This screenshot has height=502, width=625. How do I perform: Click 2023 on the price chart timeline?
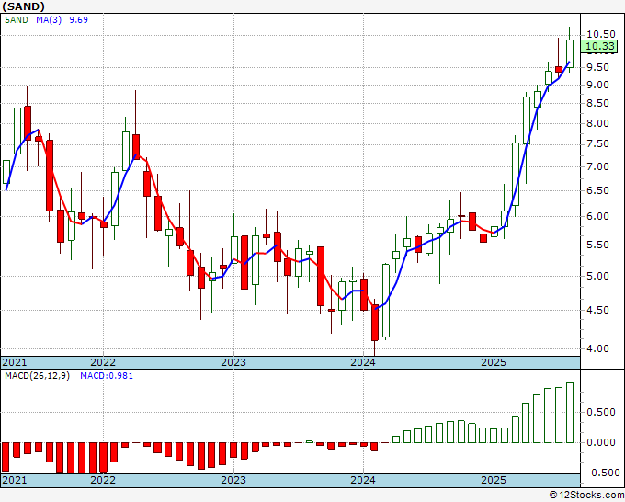(233, 362)
